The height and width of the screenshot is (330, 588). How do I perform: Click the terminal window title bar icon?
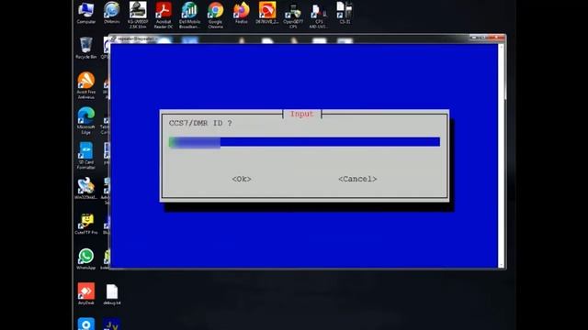click(113, 38)
